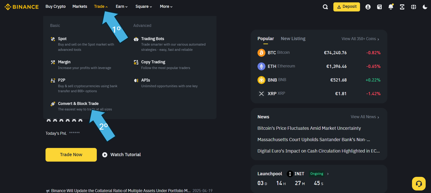Toggle dark mode with moon icon
This screenshot has width=431, height=193.
pos(425,7)
